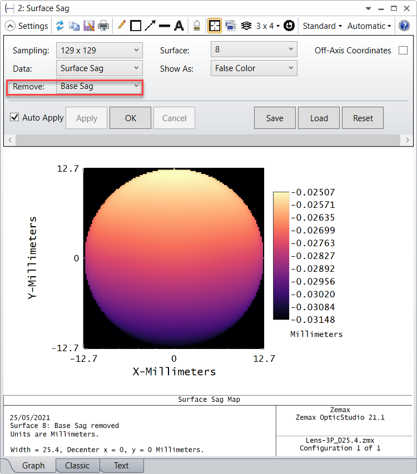Viewport: 417px width, 474px height.
Task: Click the date 25/05/2021 text
Action: pyautogui.click(x=30, y=418)
